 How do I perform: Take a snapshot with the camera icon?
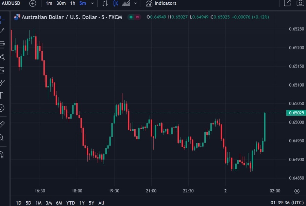point(300,3)
